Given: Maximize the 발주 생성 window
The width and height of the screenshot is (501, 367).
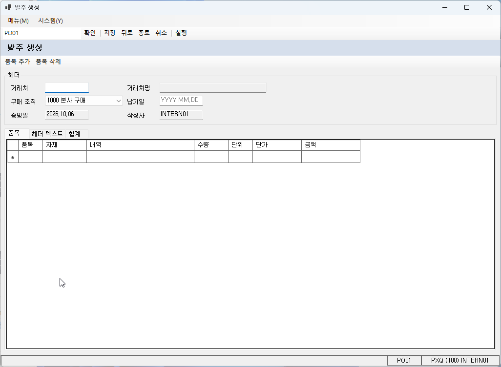Looking at the screenshot, I should (x=467, y=7).
